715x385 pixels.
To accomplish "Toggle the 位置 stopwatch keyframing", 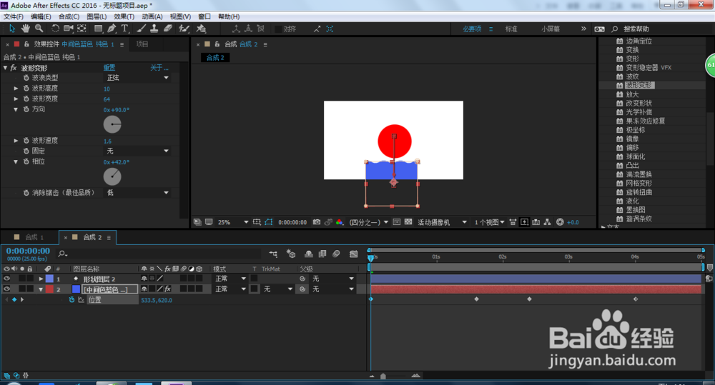I will coord(71,300).
